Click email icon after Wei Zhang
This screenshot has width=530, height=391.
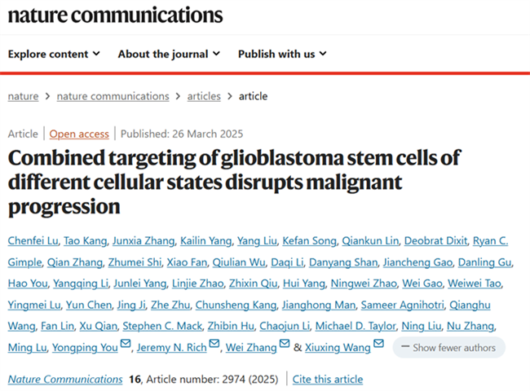(285, 345)
